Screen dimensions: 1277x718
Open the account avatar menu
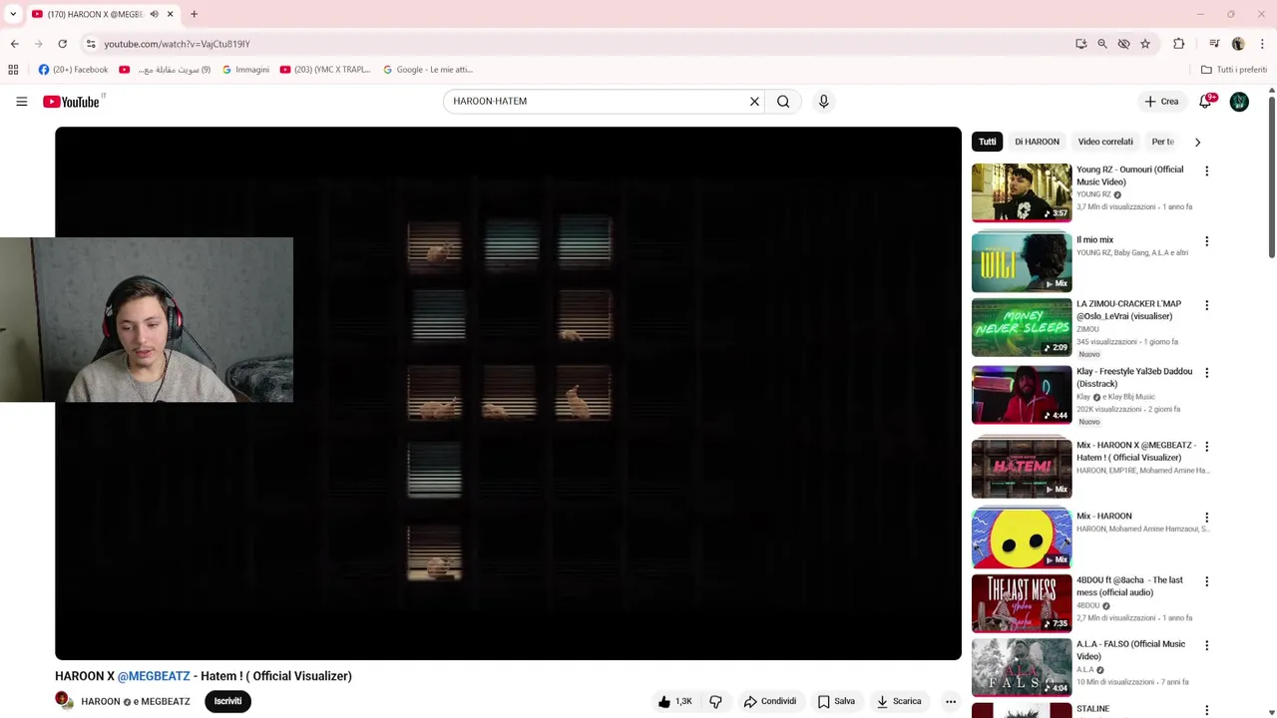click(1239, 101)
